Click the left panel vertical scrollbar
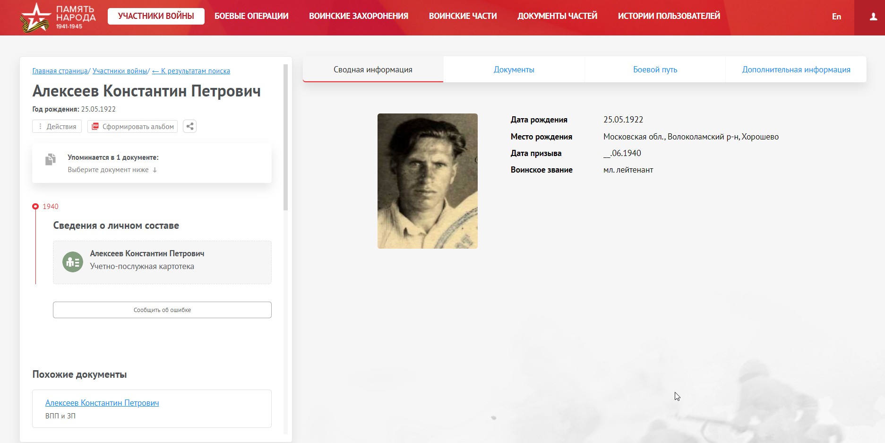885x443 pixels. click(x=285, y=137)
